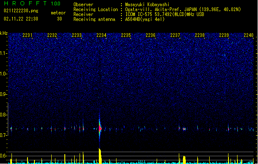The height and width of the screenshot is (164, 258).
Task: Click the meteor echo cluster after 2237
Action: [184, 129]
